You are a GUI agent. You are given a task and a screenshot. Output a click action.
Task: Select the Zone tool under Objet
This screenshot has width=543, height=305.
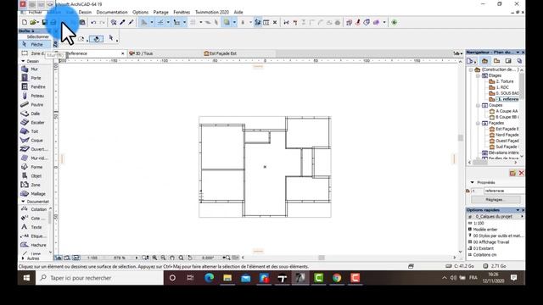(34, 185)
